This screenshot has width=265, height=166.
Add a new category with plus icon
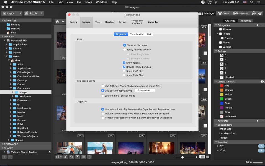257,25
